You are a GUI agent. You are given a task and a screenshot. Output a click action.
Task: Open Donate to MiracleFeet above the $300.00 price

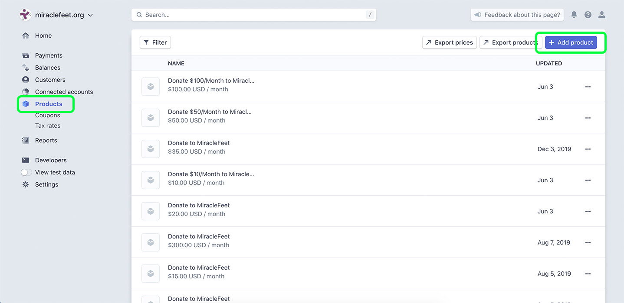tap(199, 236)
